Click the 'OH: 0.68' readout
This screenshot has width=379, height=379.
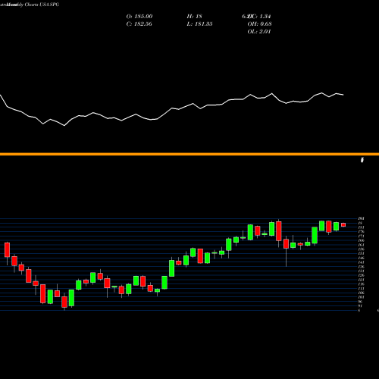[259, 23]
